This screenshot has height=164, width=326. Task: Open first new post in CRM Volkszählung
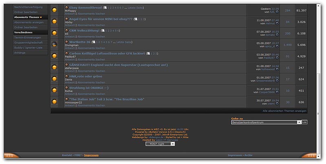coord(66,30)
